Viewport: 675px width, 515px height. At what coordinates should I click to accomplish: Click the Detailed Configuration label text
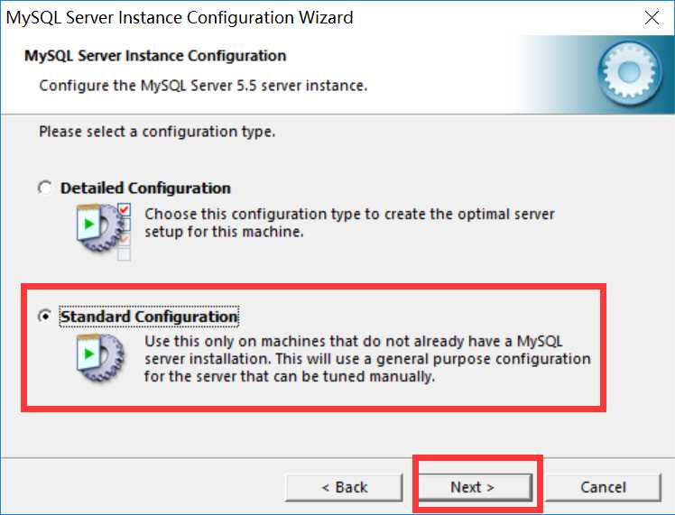[x=145, y=188]
